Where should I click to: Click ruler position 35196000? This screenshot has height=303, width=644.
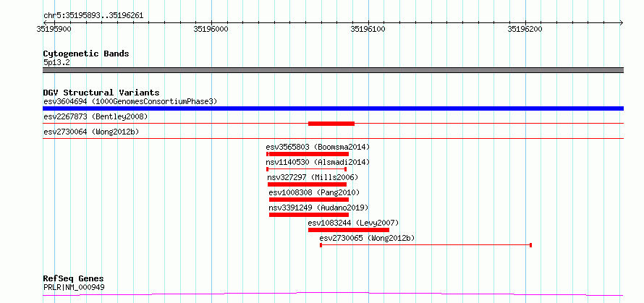211,29
